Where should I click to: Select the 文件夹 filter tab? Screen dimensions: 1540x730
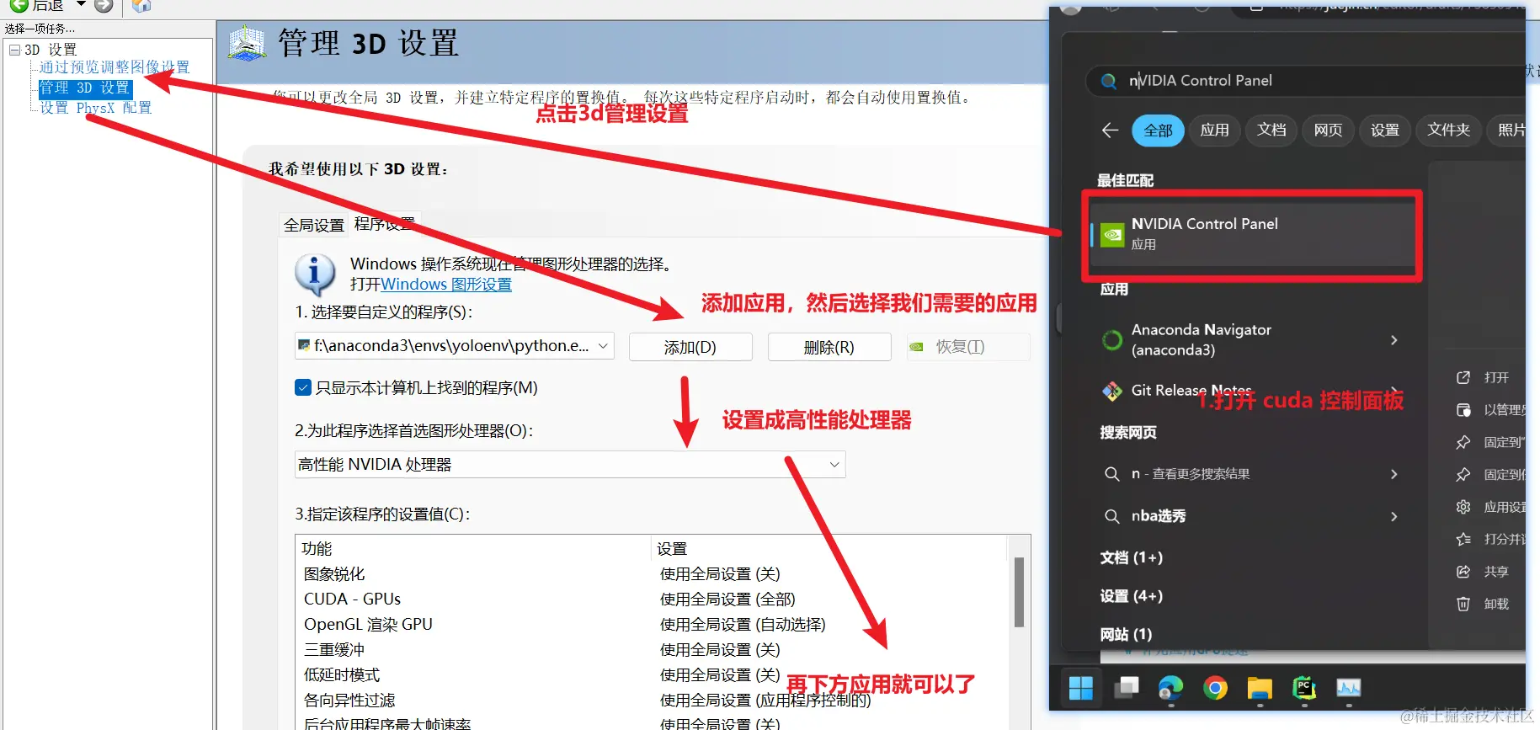click(x=1448, y=131)
